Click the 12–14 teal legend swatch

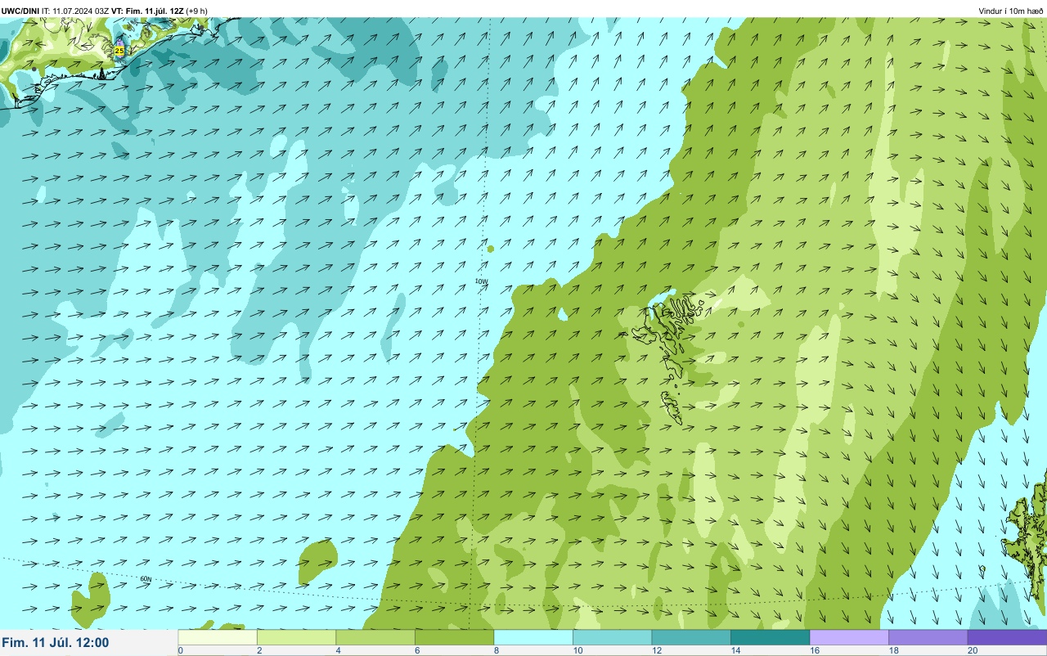[691, 637]
